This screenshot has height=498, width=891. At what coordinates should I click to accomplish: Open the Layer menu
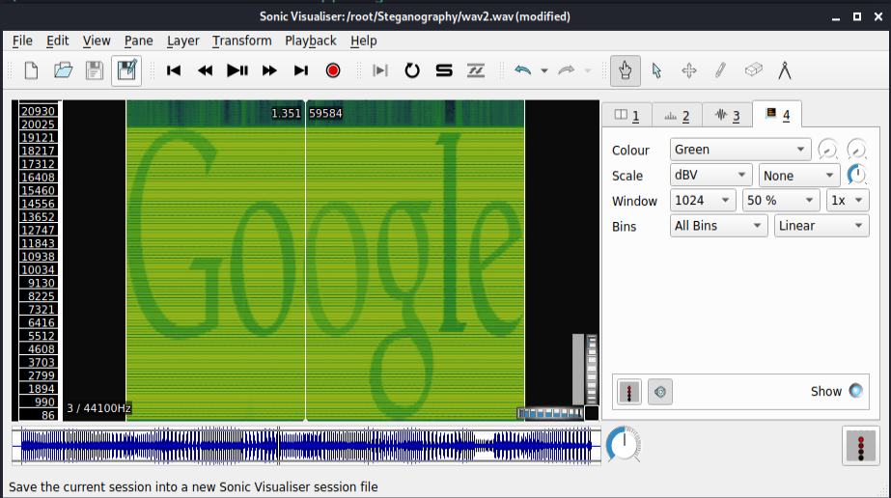(x=183, y=41)
